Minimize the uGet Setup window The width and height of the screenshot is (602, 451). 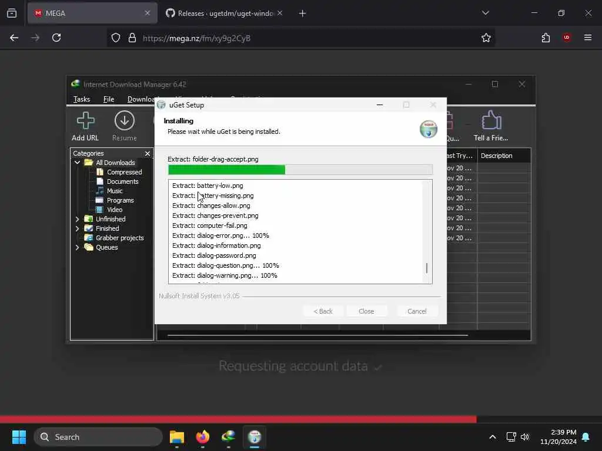click(380, 105)
